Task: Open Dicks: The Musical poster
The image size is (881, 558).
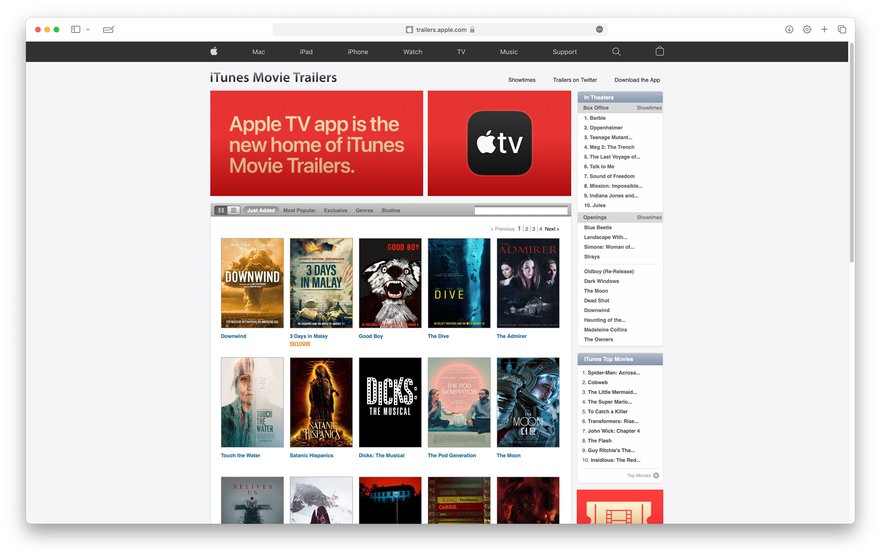Action: click(x=390, y=402)
